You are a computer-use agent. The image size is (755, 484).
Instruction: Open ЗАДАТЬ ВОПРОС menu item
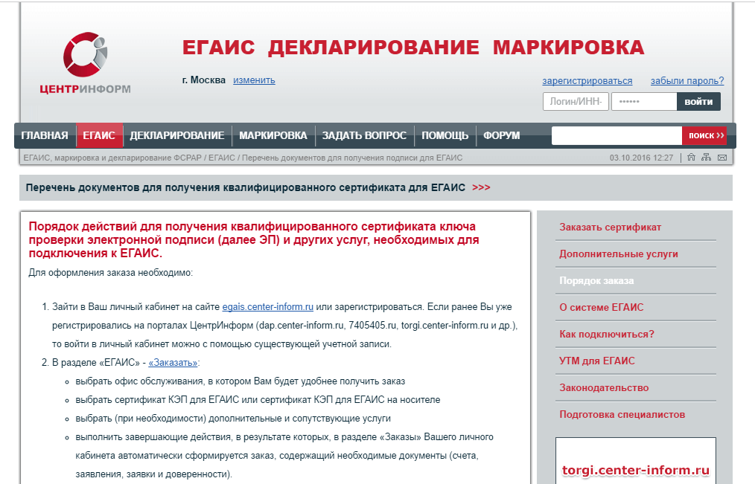click(365, 135)
